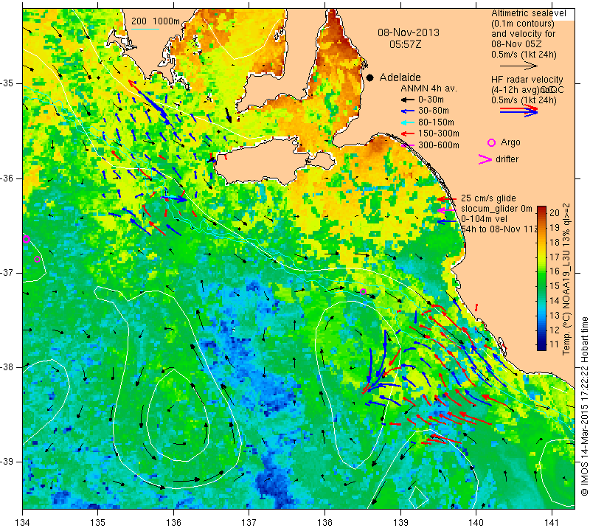The height and width of the screenshot is (531, 590).
Task: Click the '18' colorbar tick value
Action: point(555,243)
